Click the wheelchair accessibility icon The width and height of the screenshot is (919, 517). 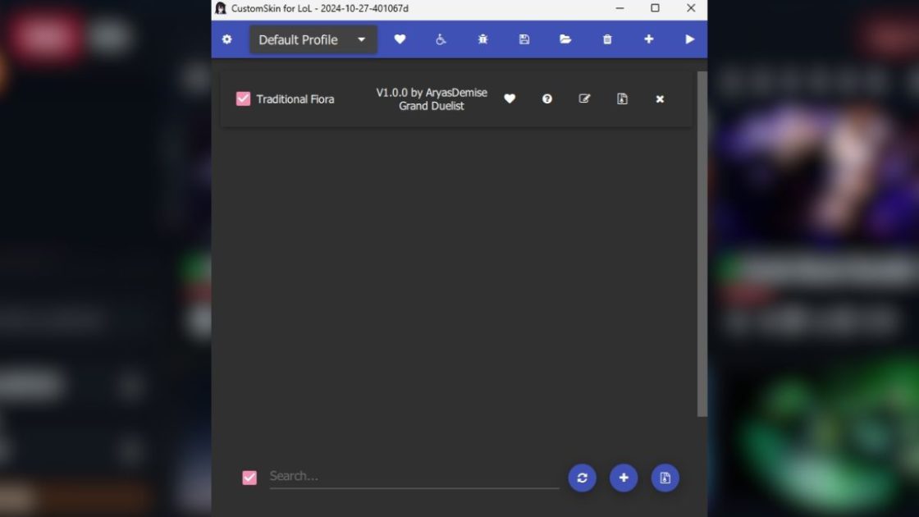(441, 39)
